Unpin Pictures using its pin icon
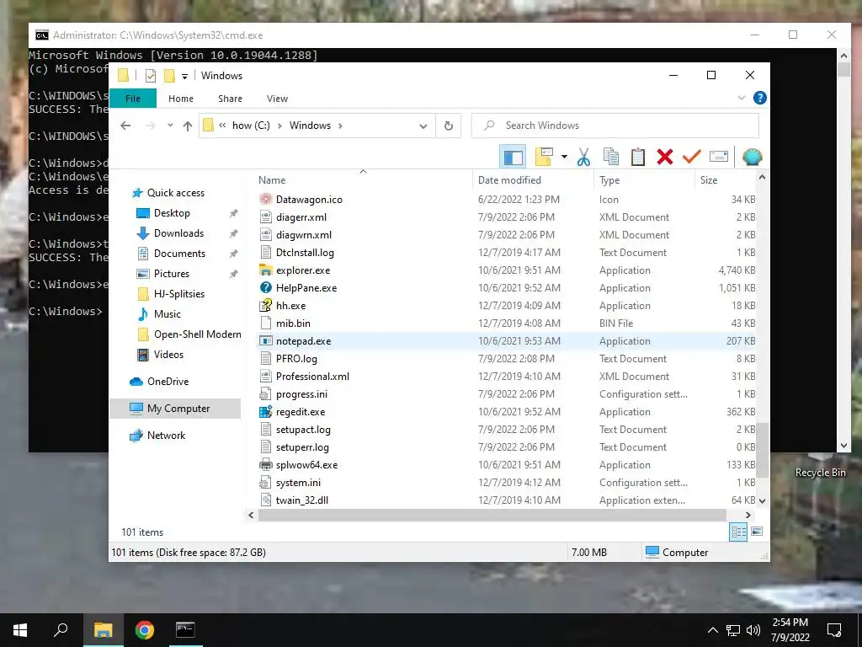 click(x=234, y=274)
